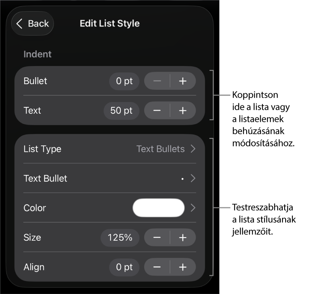The image size is (312, 294).
Task: Increase bullet Size with the plus button
Action: click(183, 238)
